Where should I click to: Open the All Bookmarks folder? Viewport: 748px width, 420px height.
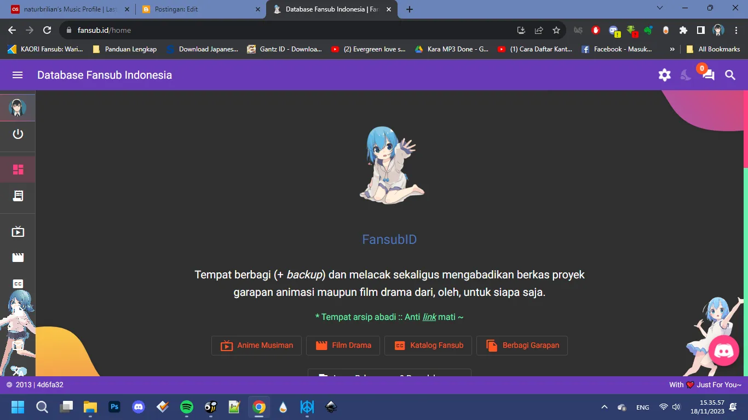pos(714,49)
